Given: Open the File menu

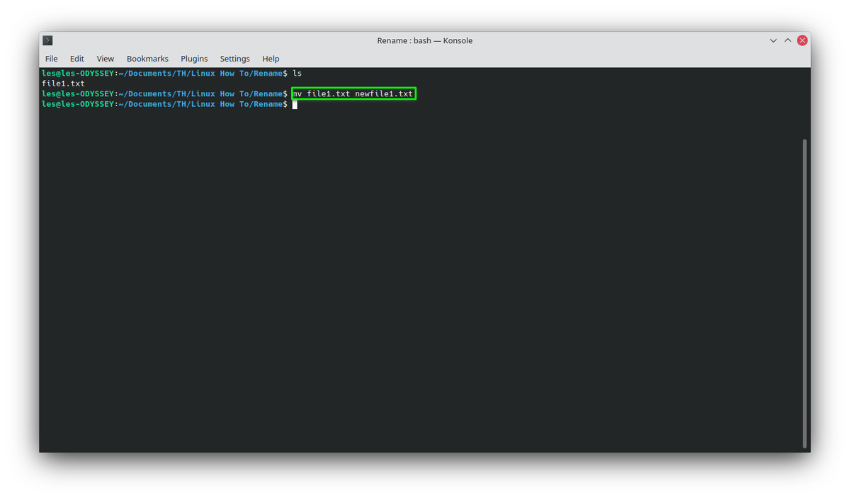Looking at the screenshot, I should pos(51,59).
